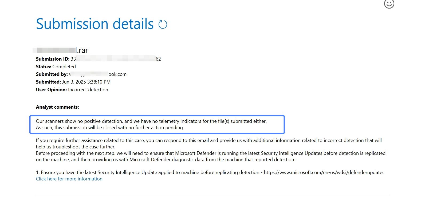Viewport: 433px width, 201px height.
Task: Click the horizontal divider below the link
Action: pos(213,195)
